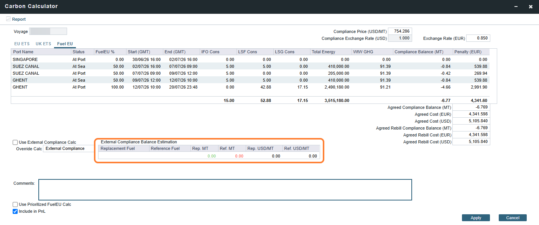Click the Status column header
This screenshot has height=225, width=539.
pyautogui.click(x=82, y=52)
